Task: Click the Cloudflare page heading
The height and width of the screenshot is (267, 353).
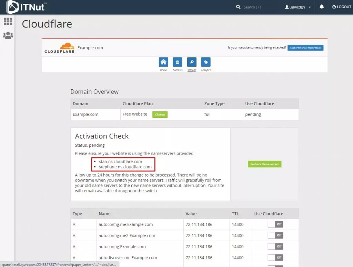Action: 47,24
